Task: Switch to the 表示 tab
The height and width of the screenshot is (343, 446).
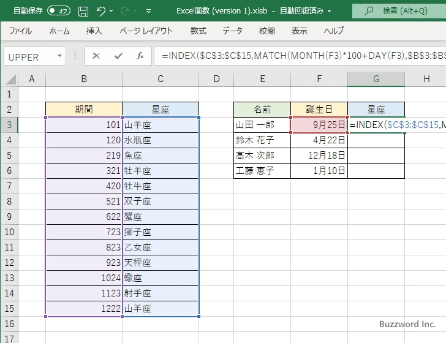Action: pos(299,31)
